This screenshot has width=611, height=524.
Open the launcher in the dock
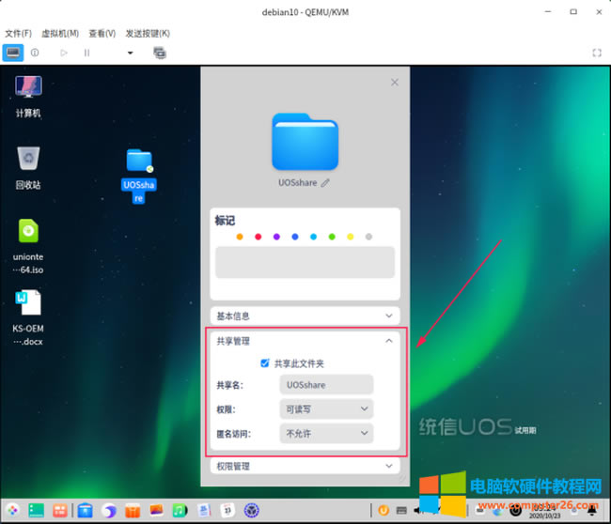pos(12,510)
